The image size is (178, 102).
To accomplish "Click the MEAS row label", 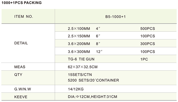I will point(20,67).
